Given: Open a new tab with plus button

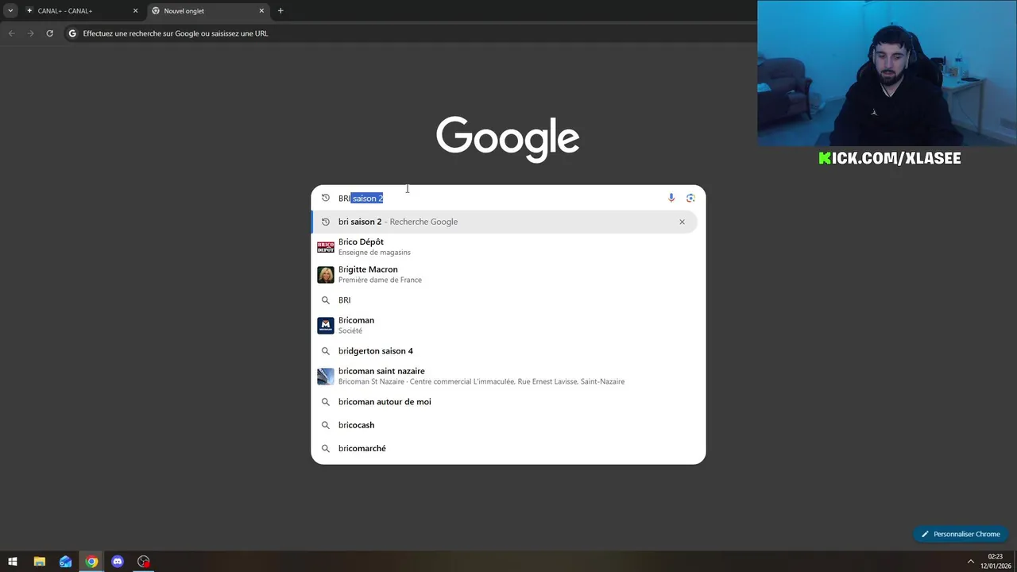Looking at the screenshot, I should click(280, 11).
